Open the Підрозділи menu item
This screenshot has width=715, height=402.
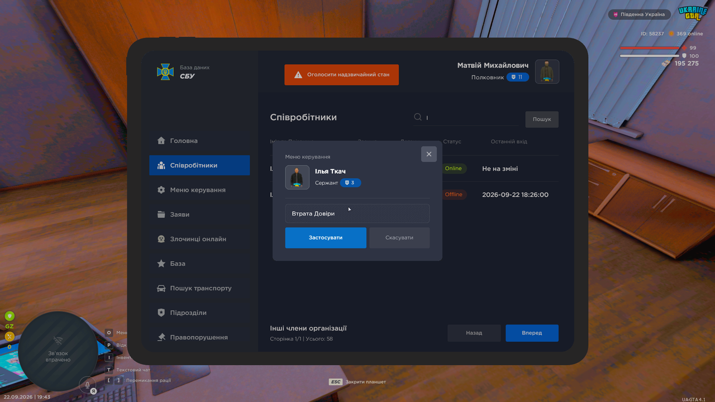[x=199, y=313]
